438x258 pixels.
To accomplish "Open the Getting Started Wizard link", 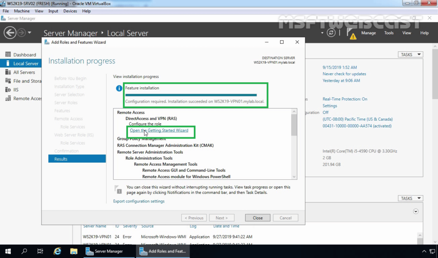I will pyautogui.click(x=159, y=130).
